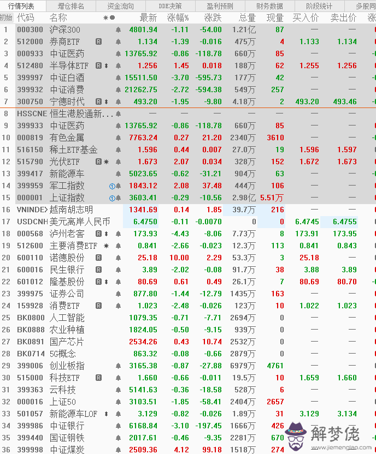Click the star marker icon for 光伏ETF

pos(106,162)
